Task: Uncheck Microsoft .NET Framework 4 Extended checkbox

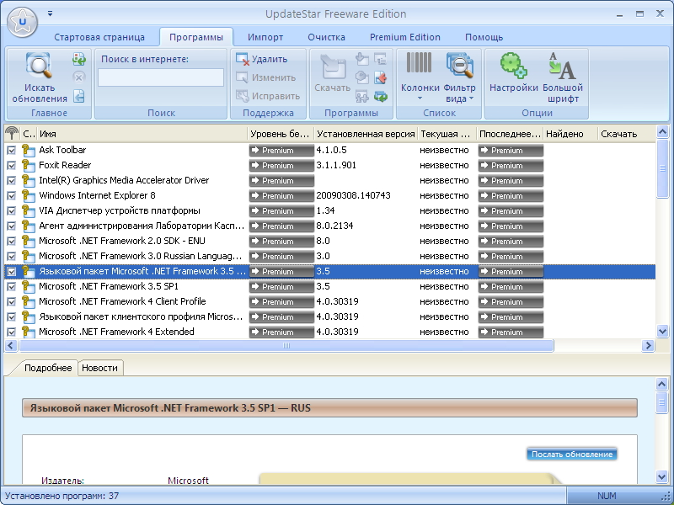Action: [12, 332]
